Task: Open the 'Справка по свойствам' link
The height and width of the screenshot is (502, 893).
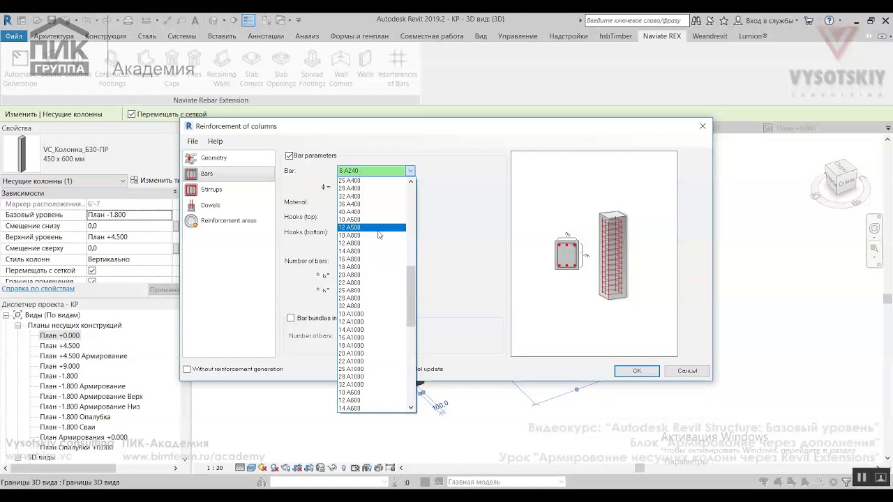Action: pos(38,289)
